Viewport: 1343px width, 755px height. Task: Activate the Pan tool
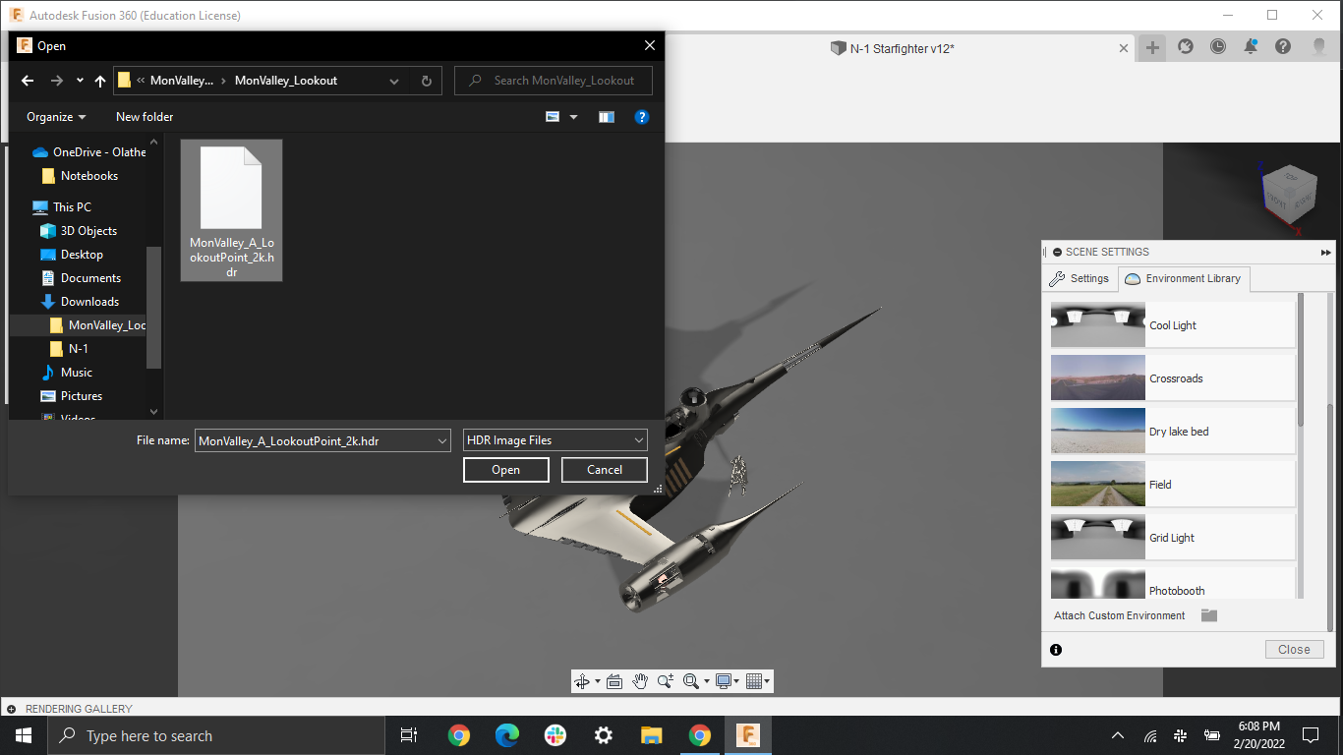[640, 680]
